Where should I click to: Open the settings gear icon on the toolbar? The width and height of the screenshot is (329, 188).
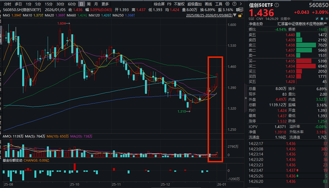pyautogui.click(x=227, y=4)
